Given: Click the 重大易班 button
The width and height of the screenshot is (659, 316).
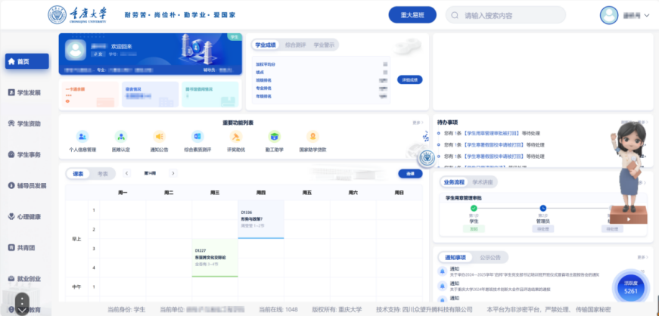Looking at the screenshot, I should (412, 15).
